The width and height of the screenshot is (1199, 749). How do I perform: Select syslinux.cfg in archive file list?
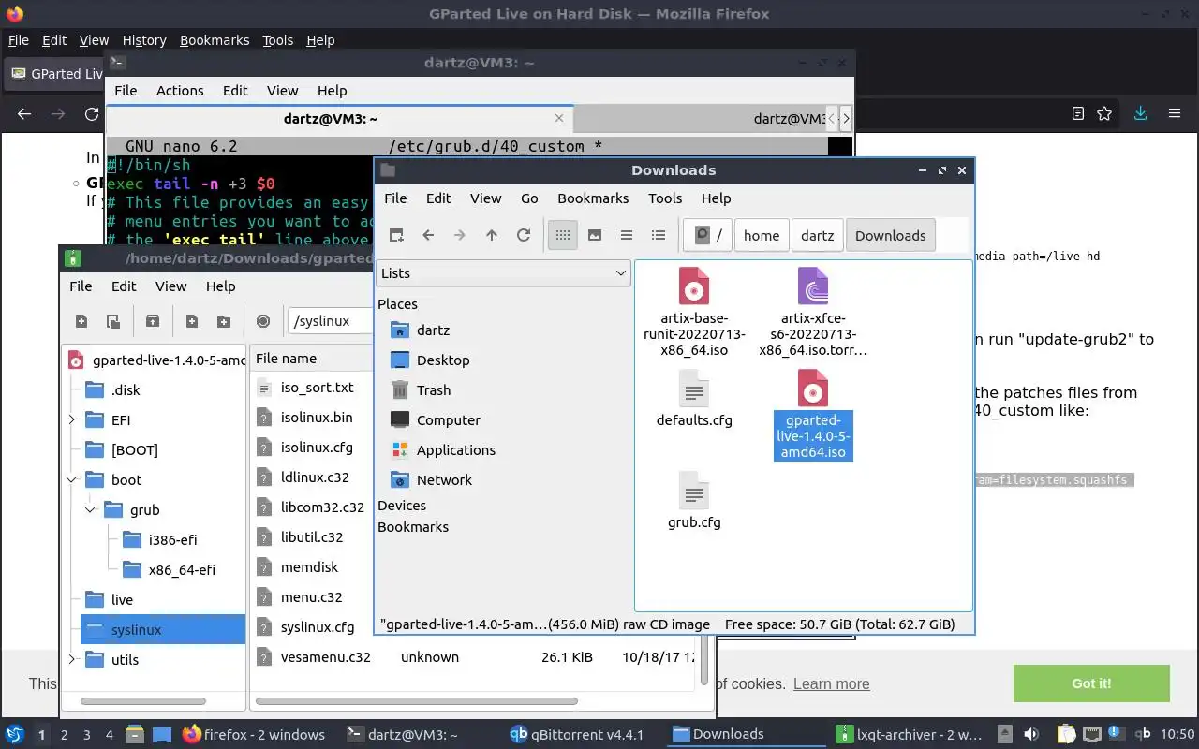[x=316, y=626]
